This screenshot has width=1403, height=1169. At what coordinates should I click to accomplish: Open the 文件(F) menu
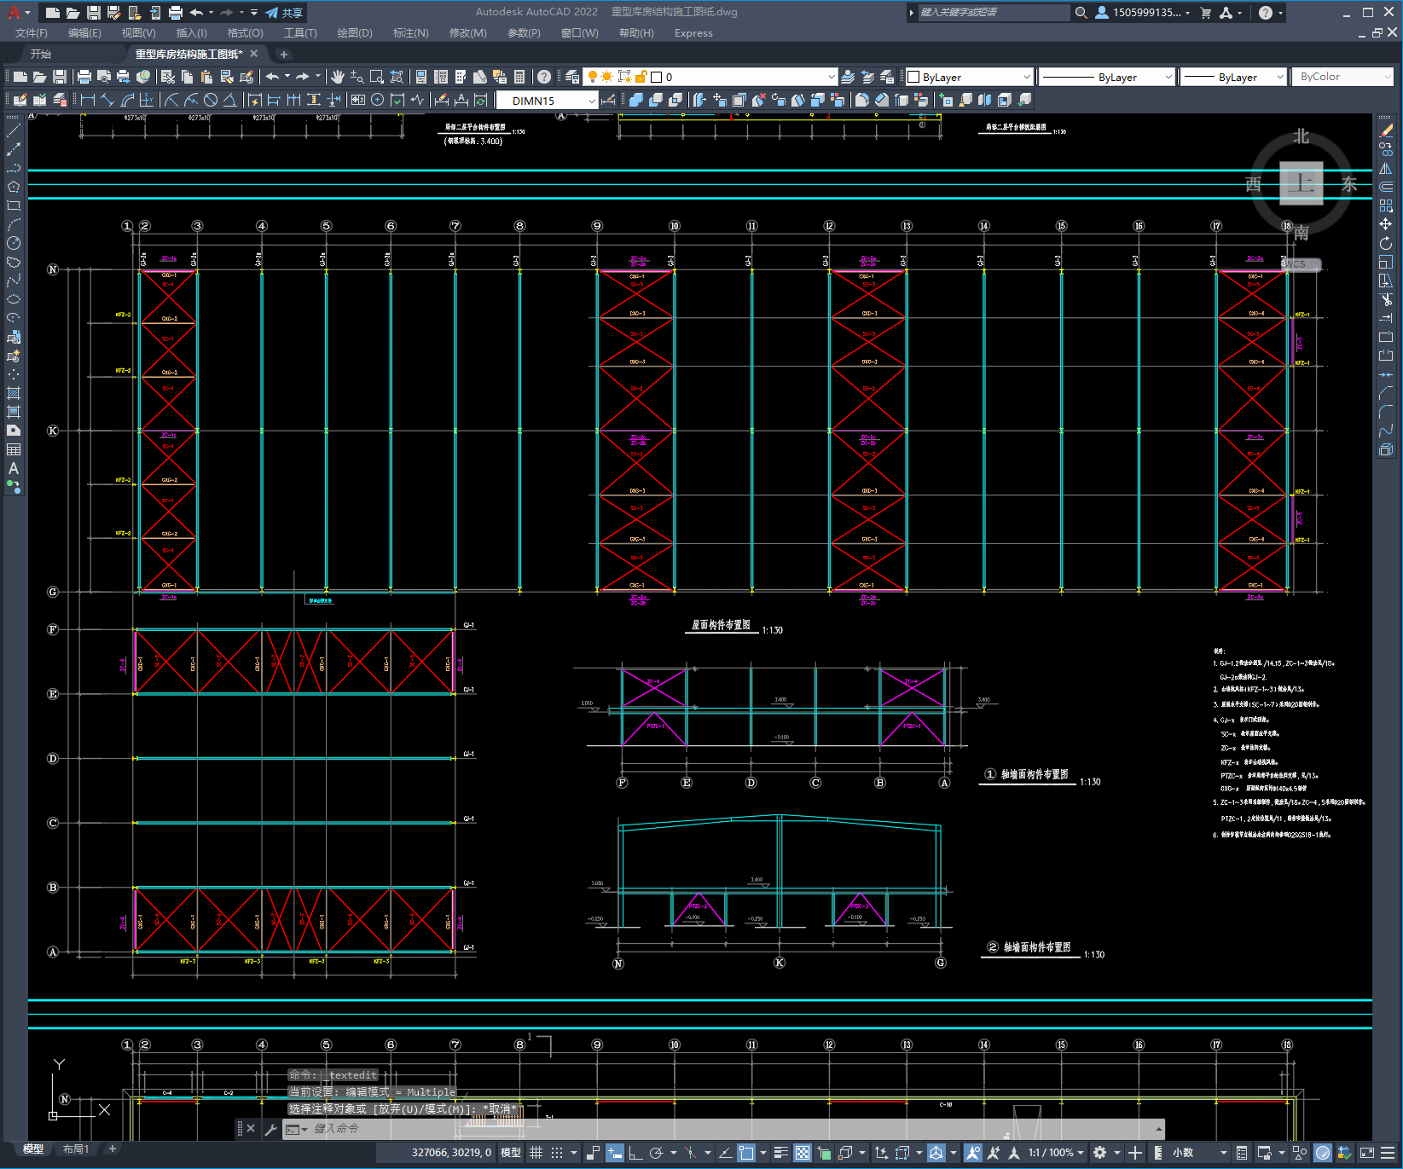point(32,33)
